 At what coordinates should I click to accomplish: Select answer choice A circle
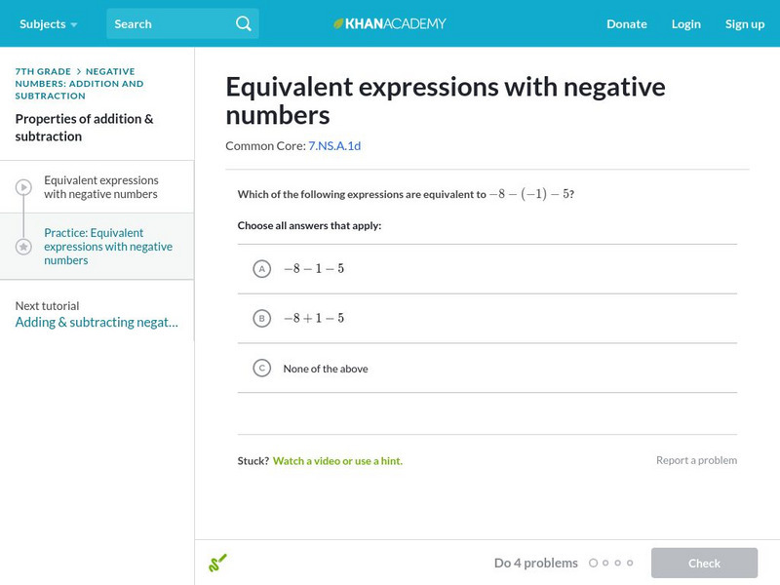[261, 269]
